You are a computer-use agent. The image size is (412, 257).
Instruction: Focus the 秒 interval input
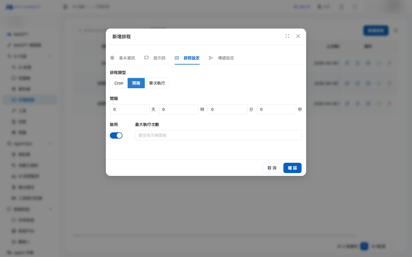click(276, 109)
